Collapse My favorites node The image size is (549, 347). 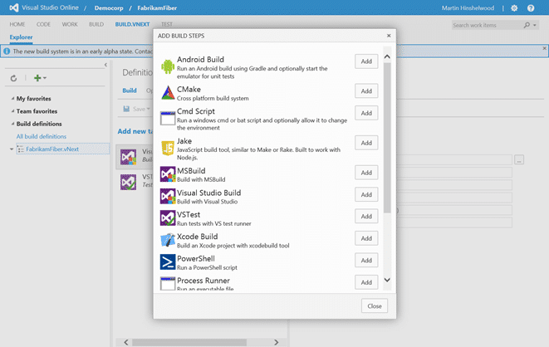tap(12, 99)
